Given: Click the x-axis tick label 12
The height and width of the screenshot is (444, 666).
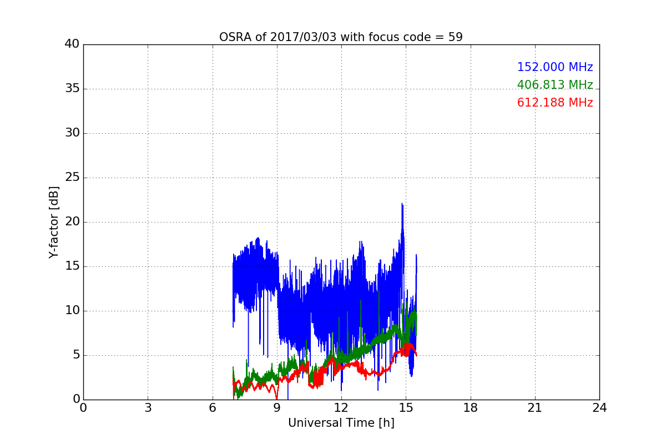Looking at the screenshot, I should point(341,408).
